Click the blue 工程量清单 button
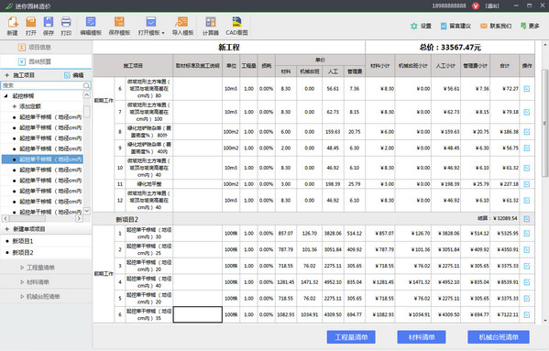The width and height of the screenshot is (549, 351). click(351, 337)
